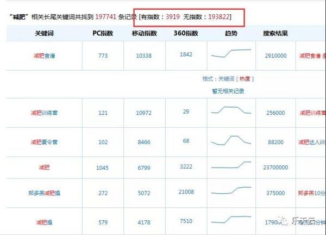Open search results 2910000 for 减肥食谱
This screenshot has height=235, width=326.
[274, 56]
